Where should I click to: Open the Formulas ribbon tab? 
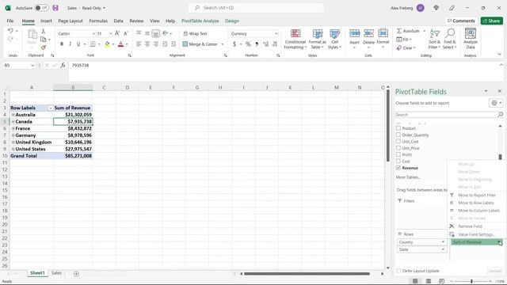[x=98, y=21]
